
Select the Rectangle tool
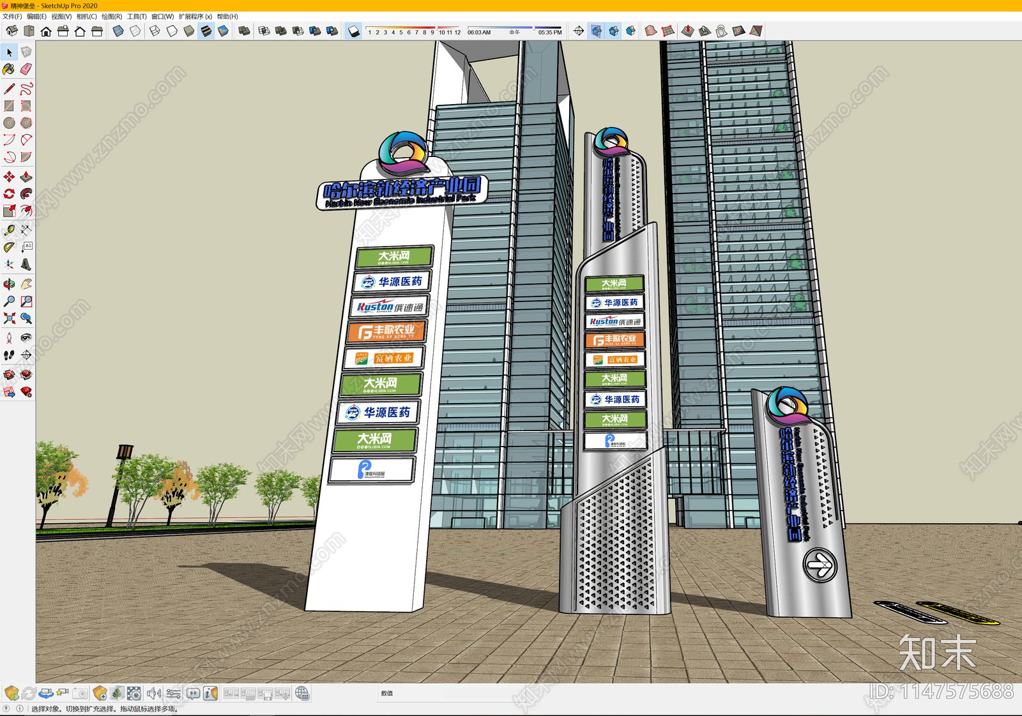click(x=9, y=106)
